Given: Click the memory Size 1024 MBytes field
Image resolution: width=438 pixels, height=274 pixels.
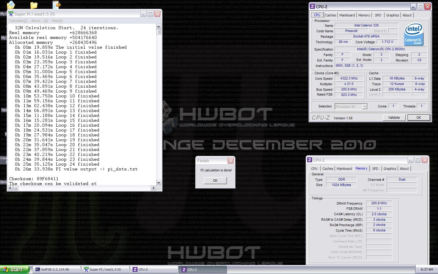Looking at the screenshot, I should (341, 185).
